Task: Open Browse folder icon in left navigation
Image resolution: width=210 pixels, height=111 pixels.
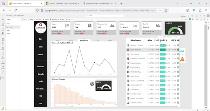Action: [3, 29]
